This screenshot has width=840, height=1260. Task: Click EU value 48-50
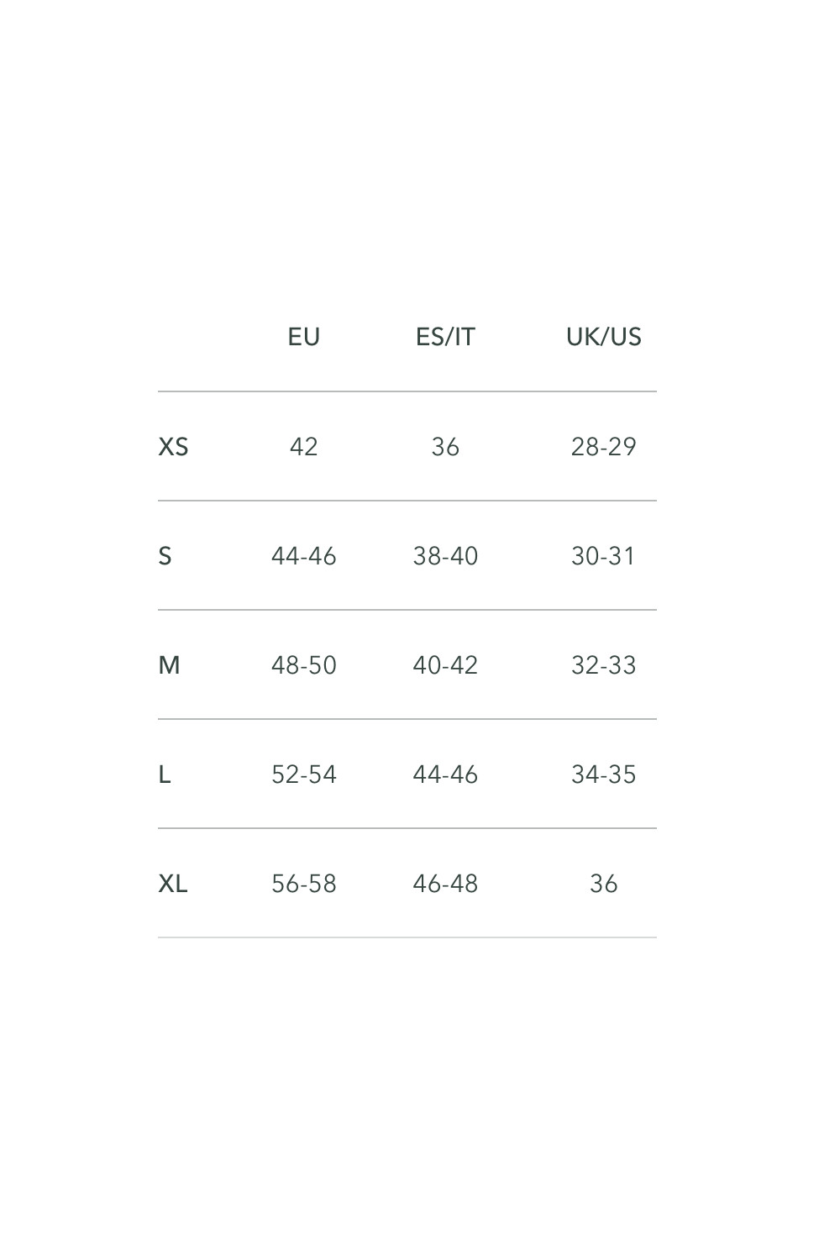pyautogui.click(x=303, y=664)
